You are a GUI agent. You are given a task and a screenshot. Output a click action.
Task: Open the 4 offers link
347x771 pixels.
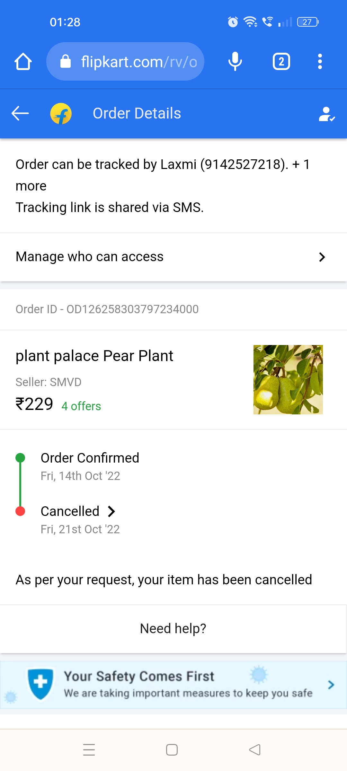point(81,406)
